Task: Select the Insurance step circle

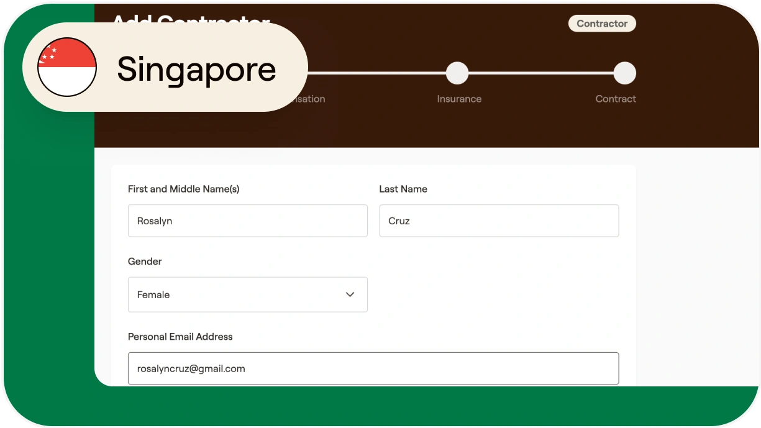Action: (x=457, y=72)
